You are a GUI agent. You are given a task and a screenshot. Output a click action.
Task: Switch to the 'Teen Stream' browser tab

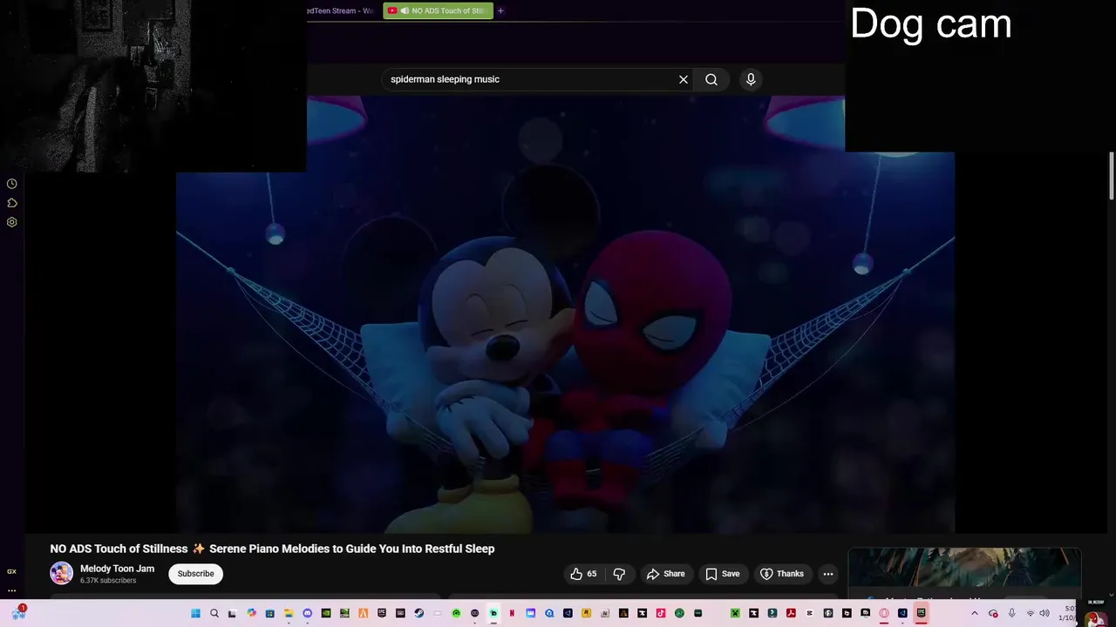click(x=342, y=10)
